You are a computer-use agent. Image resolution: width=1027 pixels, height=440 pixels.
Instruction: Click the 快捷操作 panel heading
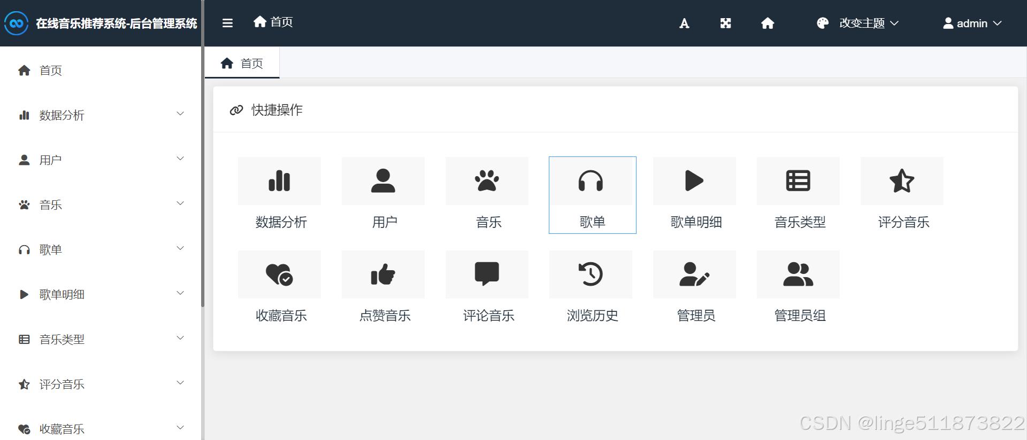(277, 110)
